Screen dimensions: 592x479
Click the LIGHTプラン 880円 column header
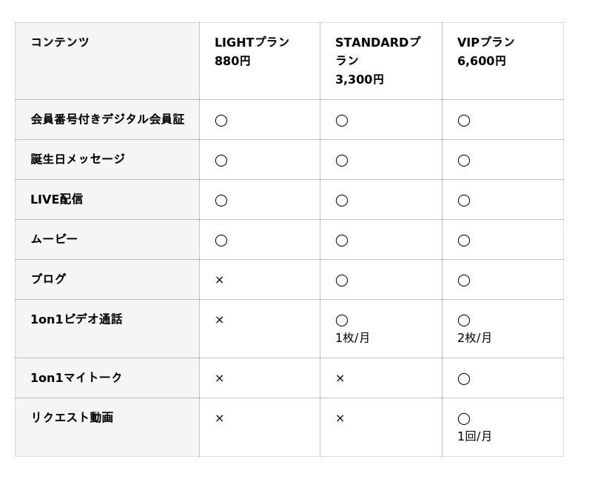click(252, 52)
